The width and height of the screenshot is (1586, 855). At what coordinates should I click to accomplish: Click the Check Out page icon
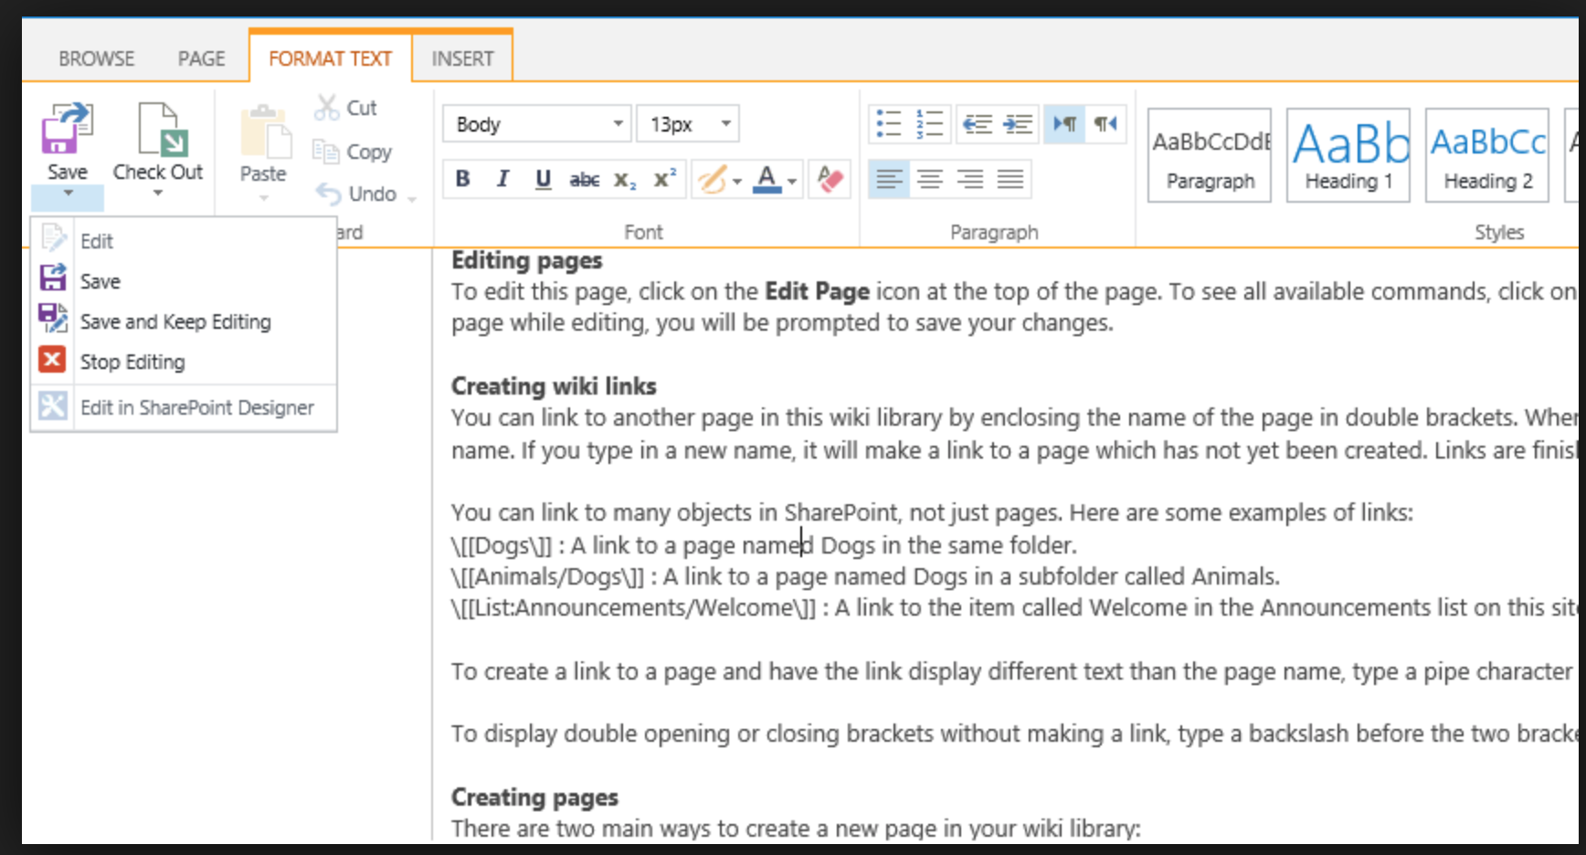click(161, 131)
